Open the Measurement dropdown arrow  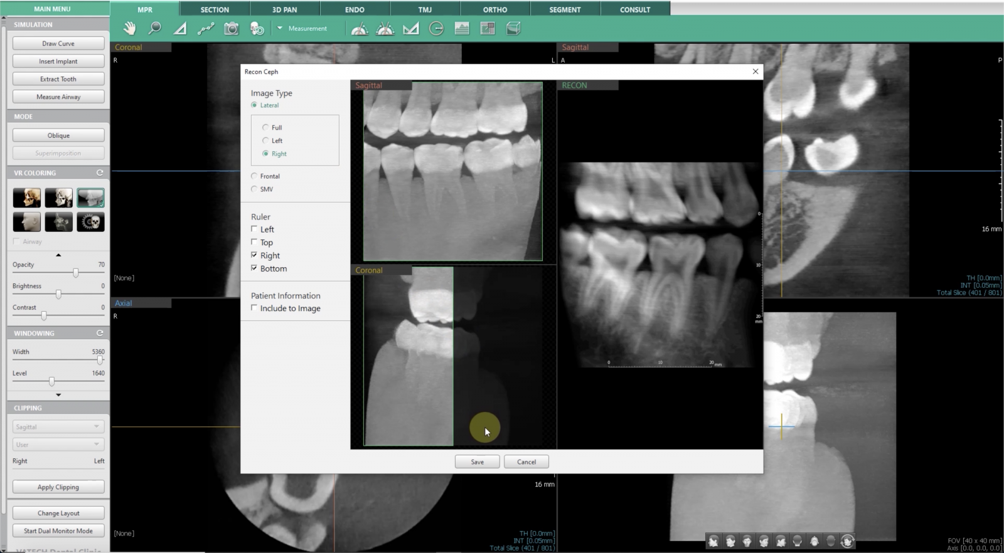pos(280,28)
